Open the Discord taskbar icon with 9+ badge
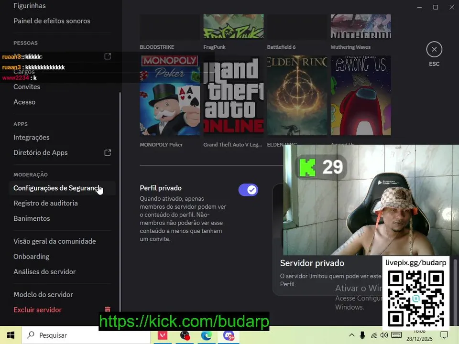 click(229, 335)
